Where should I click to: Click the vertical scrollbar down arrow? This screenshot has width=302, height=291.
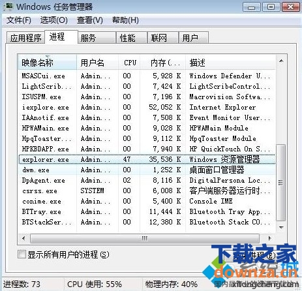point(281,228)
